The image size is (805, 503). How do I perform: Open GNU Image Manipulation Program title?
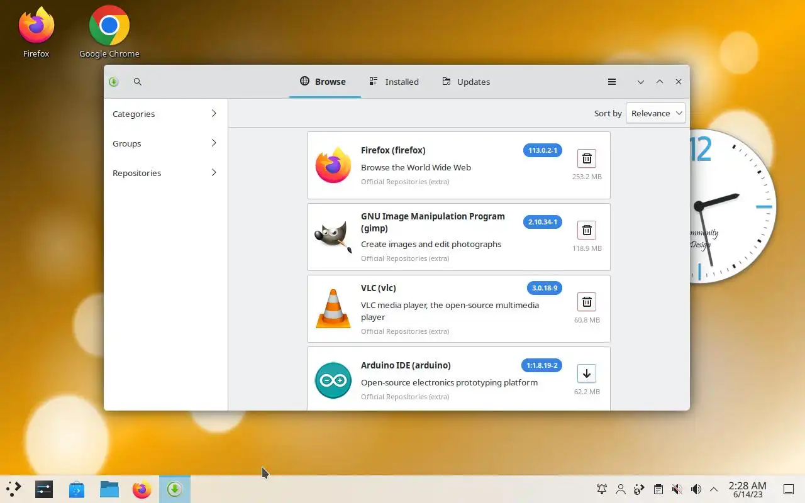coord(433,222)
